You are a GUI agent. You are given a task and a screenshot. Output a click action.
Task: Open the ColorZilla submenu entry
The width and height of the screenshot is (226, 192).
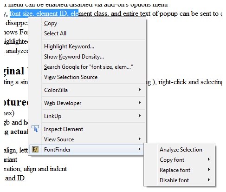[87, 90]
